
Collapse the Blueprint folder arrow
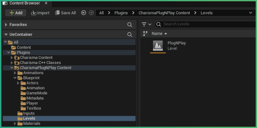tap(15, 78)
